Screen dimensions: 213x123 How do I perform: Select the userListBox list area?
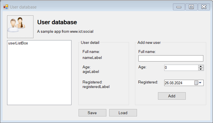[39, 72]
